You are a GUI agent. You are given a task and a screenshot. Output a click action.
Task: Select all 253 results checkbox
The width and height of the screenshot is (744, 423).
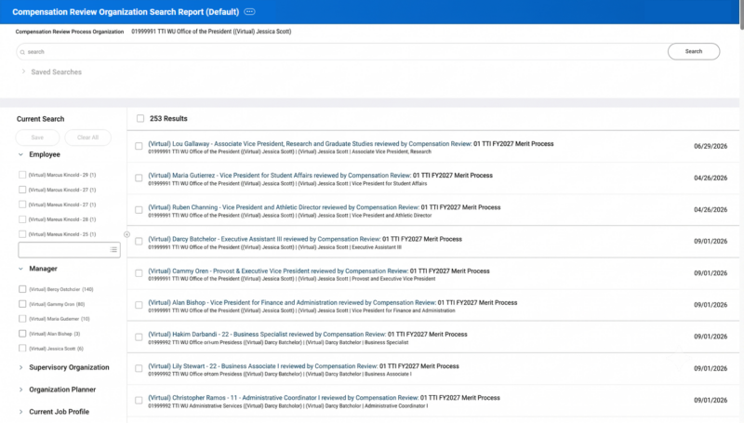click(140, 119)
